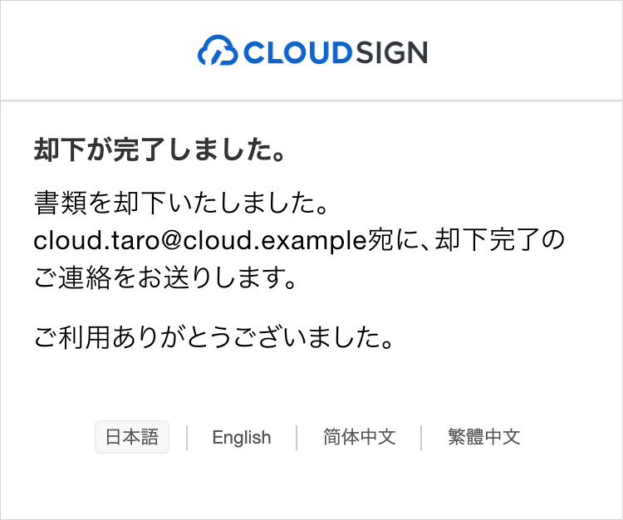The height and width of the screenshot is (520, 623).
Task: Click the heading 却下が完了しました。
Action: click(x=159, y=150)
